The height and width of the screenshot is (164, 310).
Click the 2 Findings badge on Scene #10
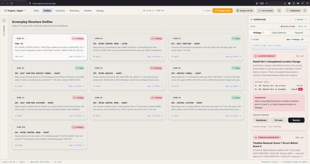pyautogui.click(x=78, y=127)
